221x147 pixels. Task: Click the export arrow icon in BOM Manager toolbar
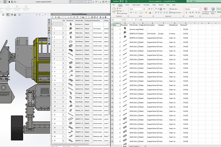pos(97,17)
